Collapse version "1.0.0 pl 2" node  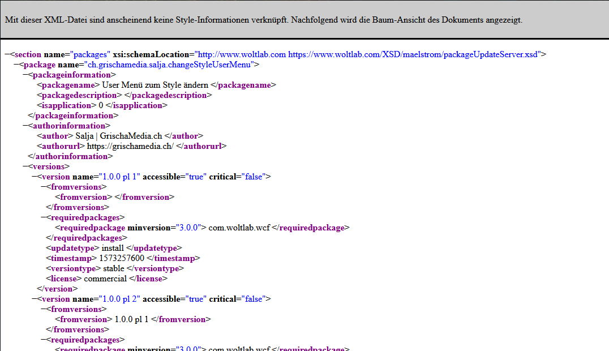point(35,299)
